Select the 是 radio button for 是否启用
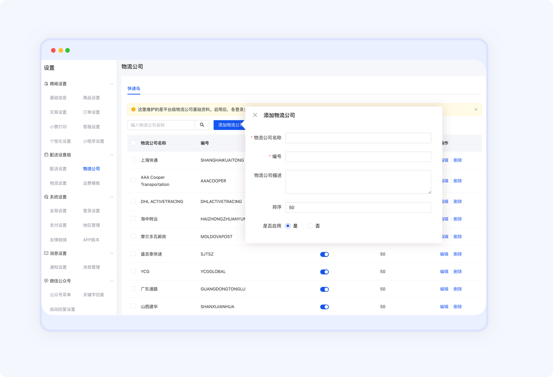The height and width of the screenshot is (377, 553). coord(288,226)
